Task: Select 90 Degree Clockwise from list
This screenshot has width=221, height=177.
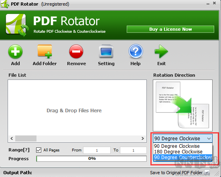Action: tap(182, 146)
